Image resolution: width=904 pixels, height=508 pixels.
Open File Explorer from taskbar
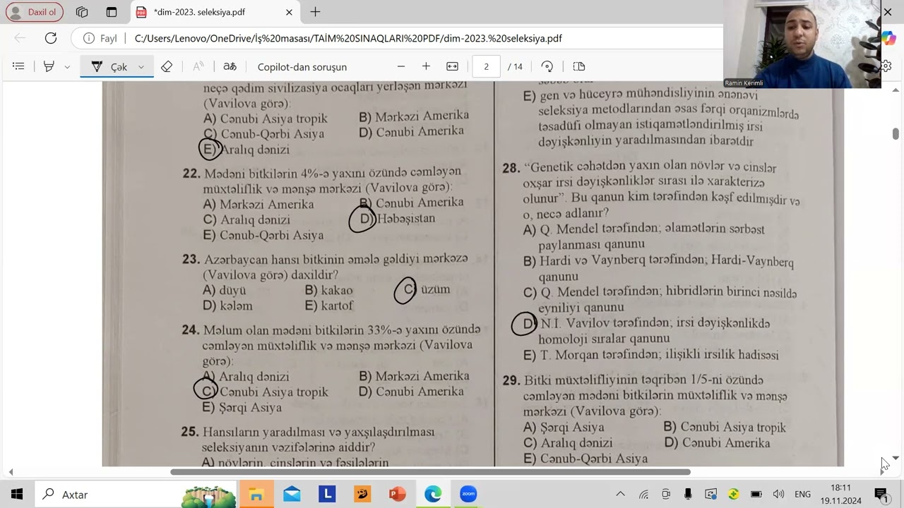256,495
